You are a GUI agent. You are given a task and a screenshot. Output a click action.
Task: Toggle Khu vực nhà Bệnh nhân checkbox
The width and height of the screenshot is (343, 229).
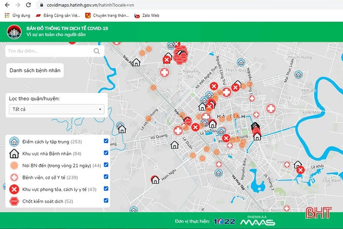[x=106, y=153]
